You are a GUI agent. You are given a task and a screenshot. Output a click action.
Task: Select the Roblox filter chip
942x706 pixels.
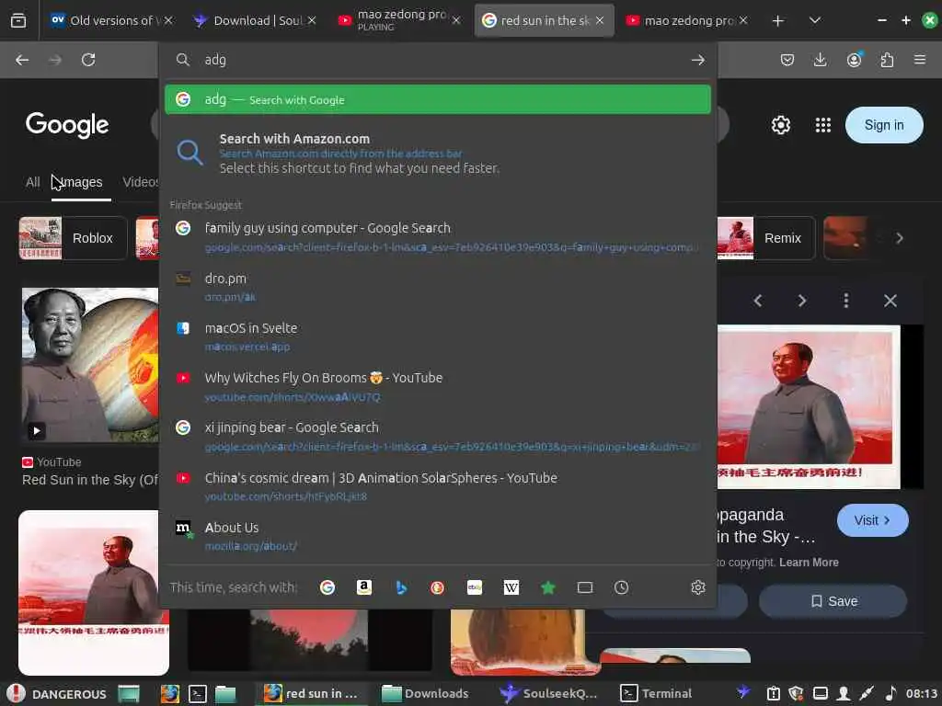click(x=73, y=238)
